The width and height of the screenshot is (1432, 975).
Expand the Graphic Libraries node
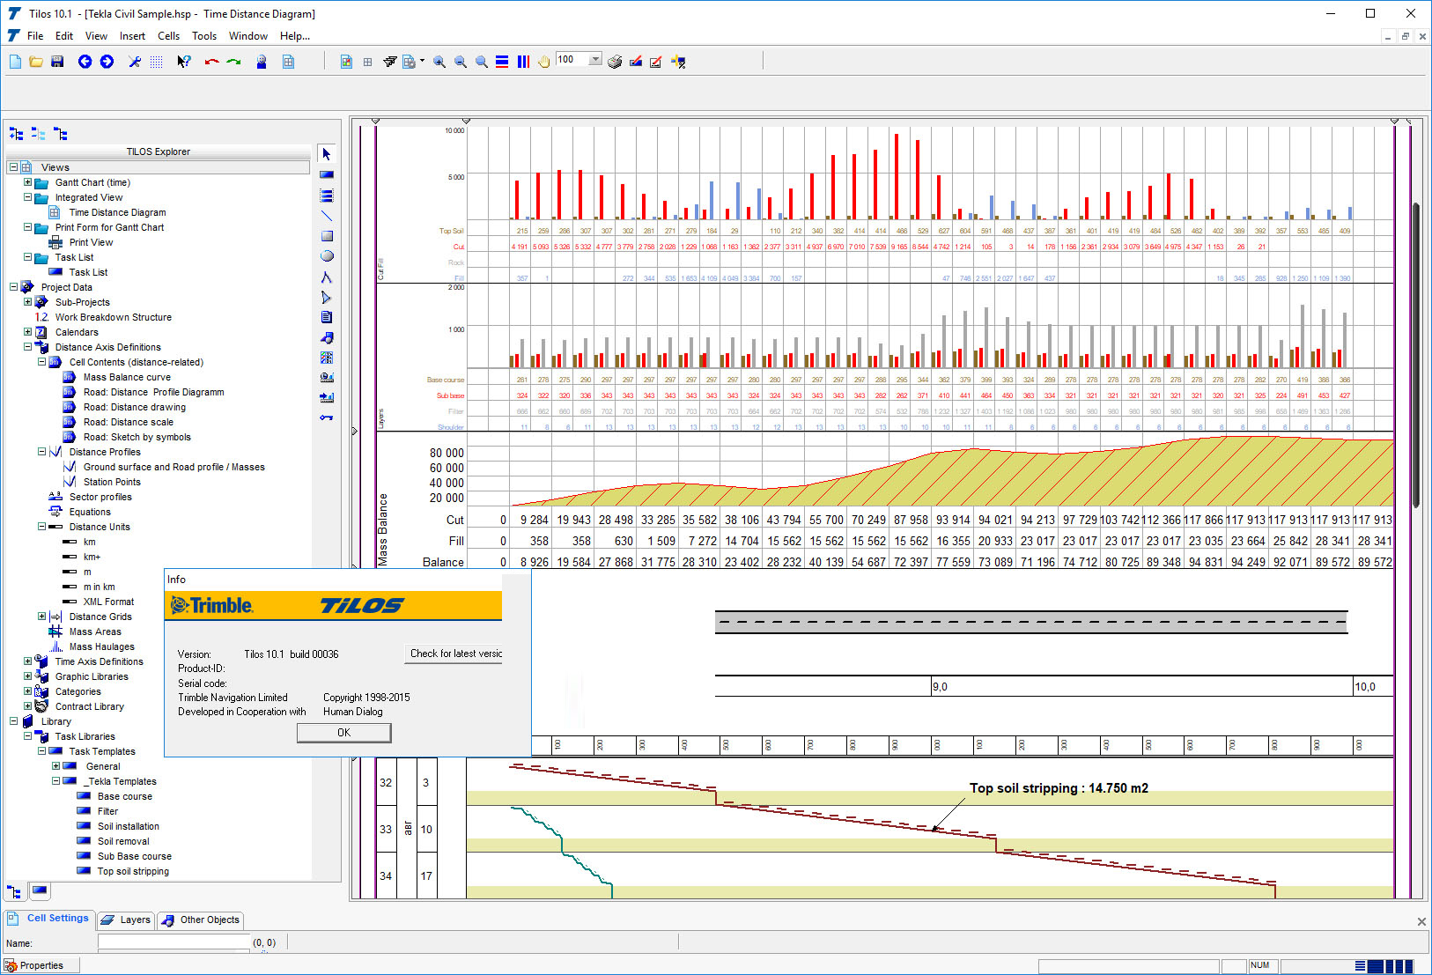[27, 676]
